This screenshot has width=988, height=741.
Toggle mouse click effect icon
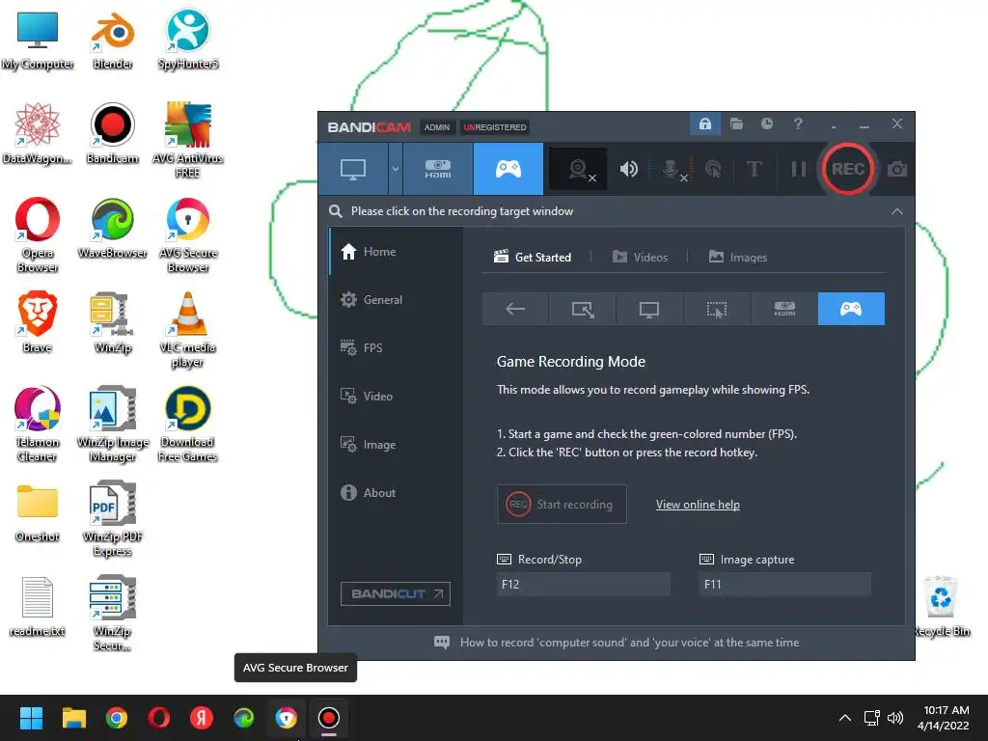(713, 169)
